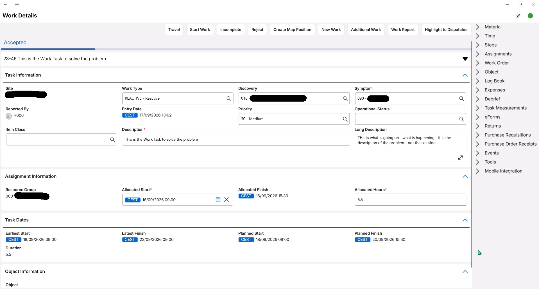Open the attachments paperclip icon
Screen dimensions: 539x289
[x=518, y=16]
